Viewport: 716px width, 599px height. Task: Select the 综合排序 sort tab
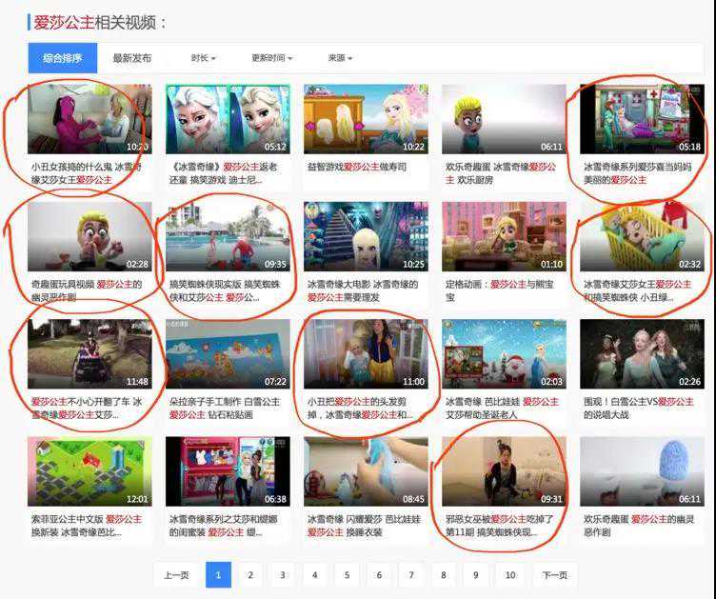tap(62, 58)
